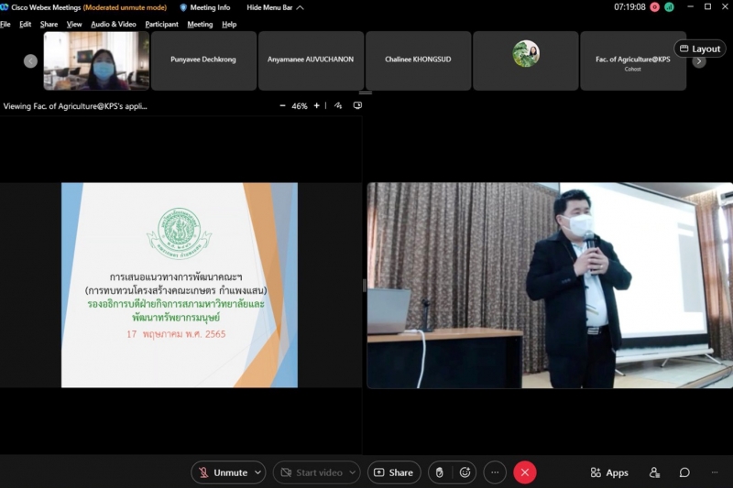Click the Meeting Info shield icon
The image size is (733, 488).
tap(183, 7)
